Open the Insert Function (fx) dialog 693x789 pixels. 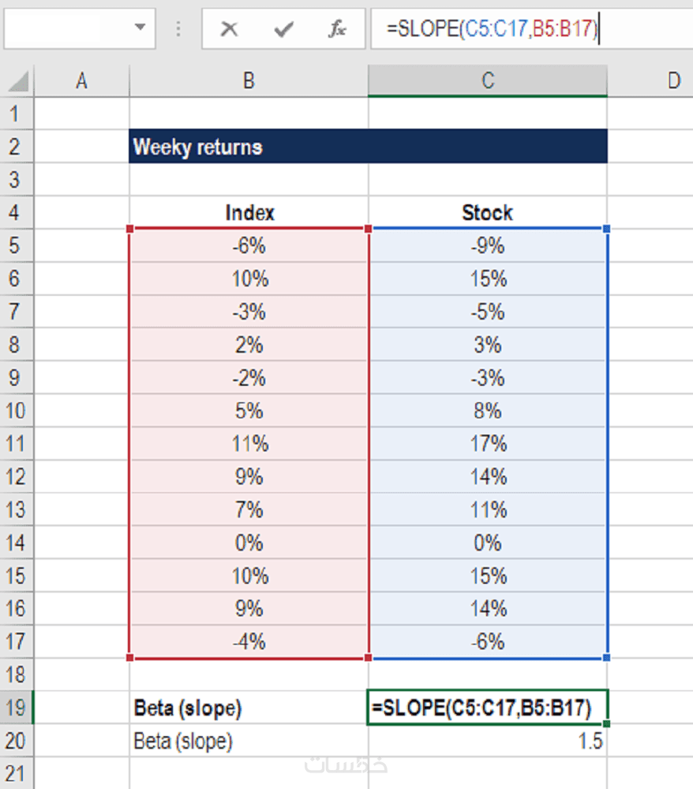coord(337,30)
